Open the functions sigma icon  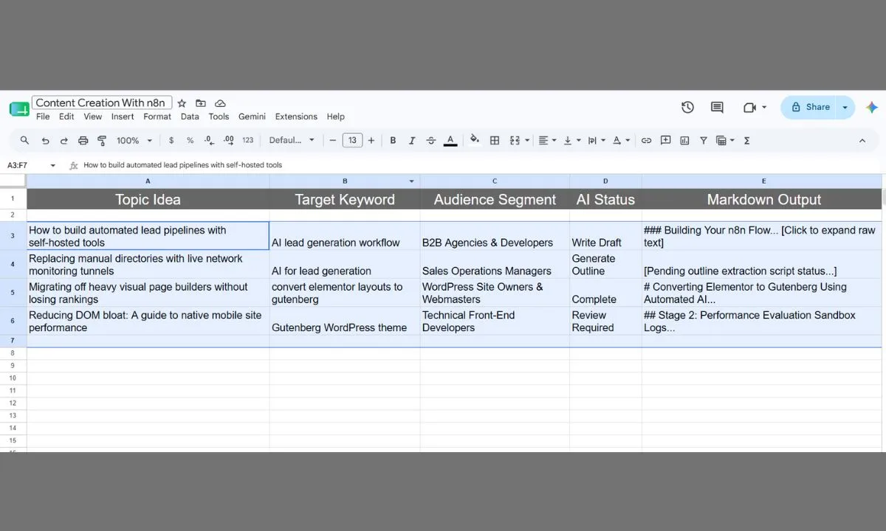tap(747, 140)
